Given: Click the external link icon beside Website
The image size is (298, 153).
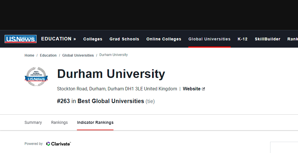Looking at the screenshot, I should [203, 89].
